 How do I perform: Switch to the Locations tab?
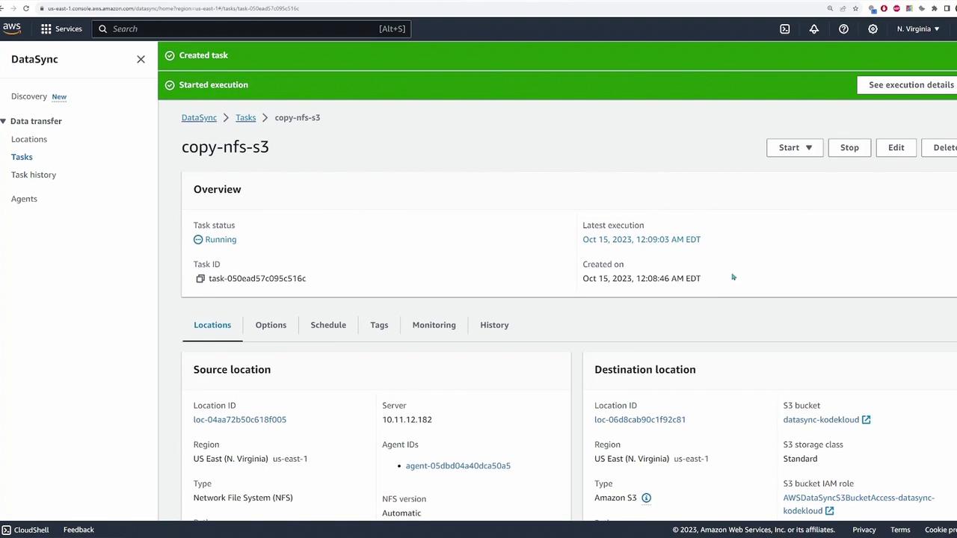click(x=212, y=325)
